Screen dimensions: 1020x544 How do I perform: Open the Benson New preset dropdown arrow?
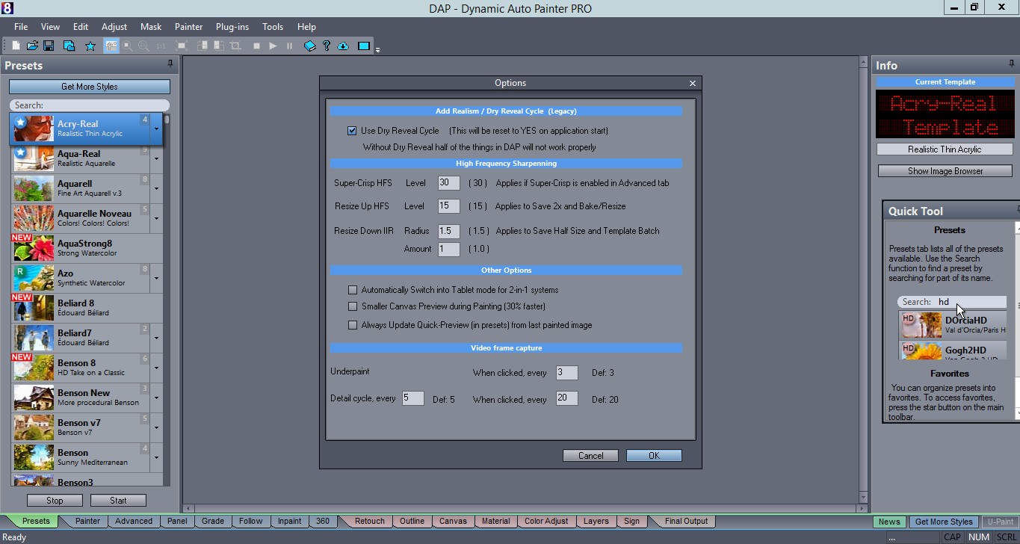[x=156, y=398]
